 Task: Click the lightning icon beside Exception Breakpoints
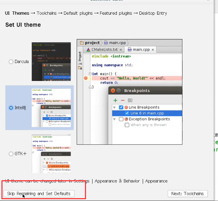126,119
